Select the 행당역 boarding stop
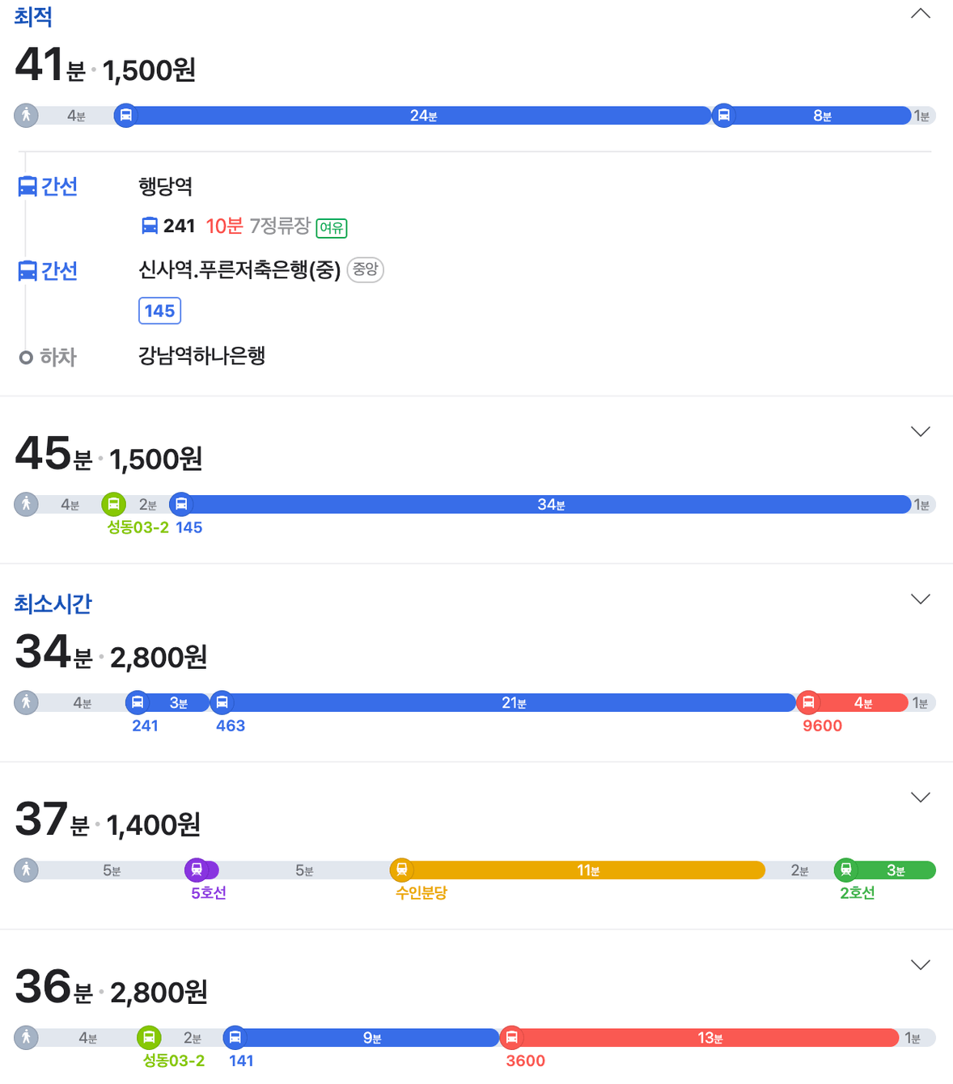The image size is (953, 1084). tap(165, 187)
